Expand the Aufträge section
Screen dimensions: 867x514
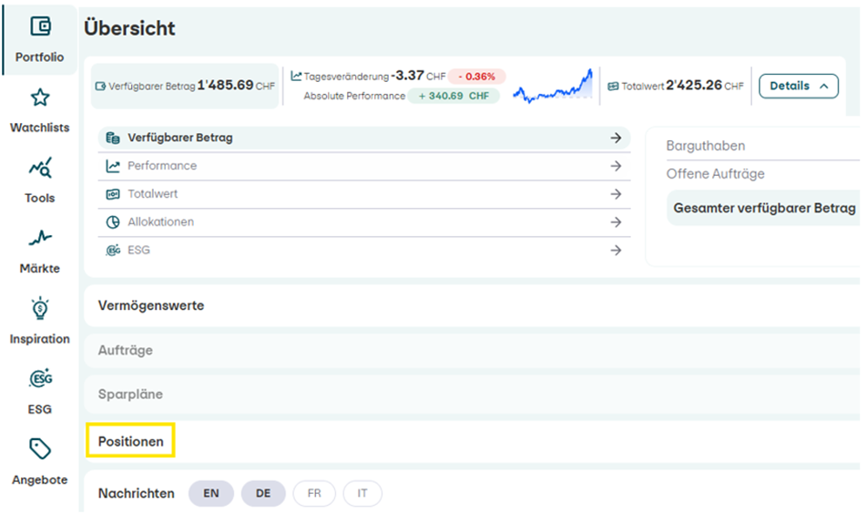pos(126,350)
